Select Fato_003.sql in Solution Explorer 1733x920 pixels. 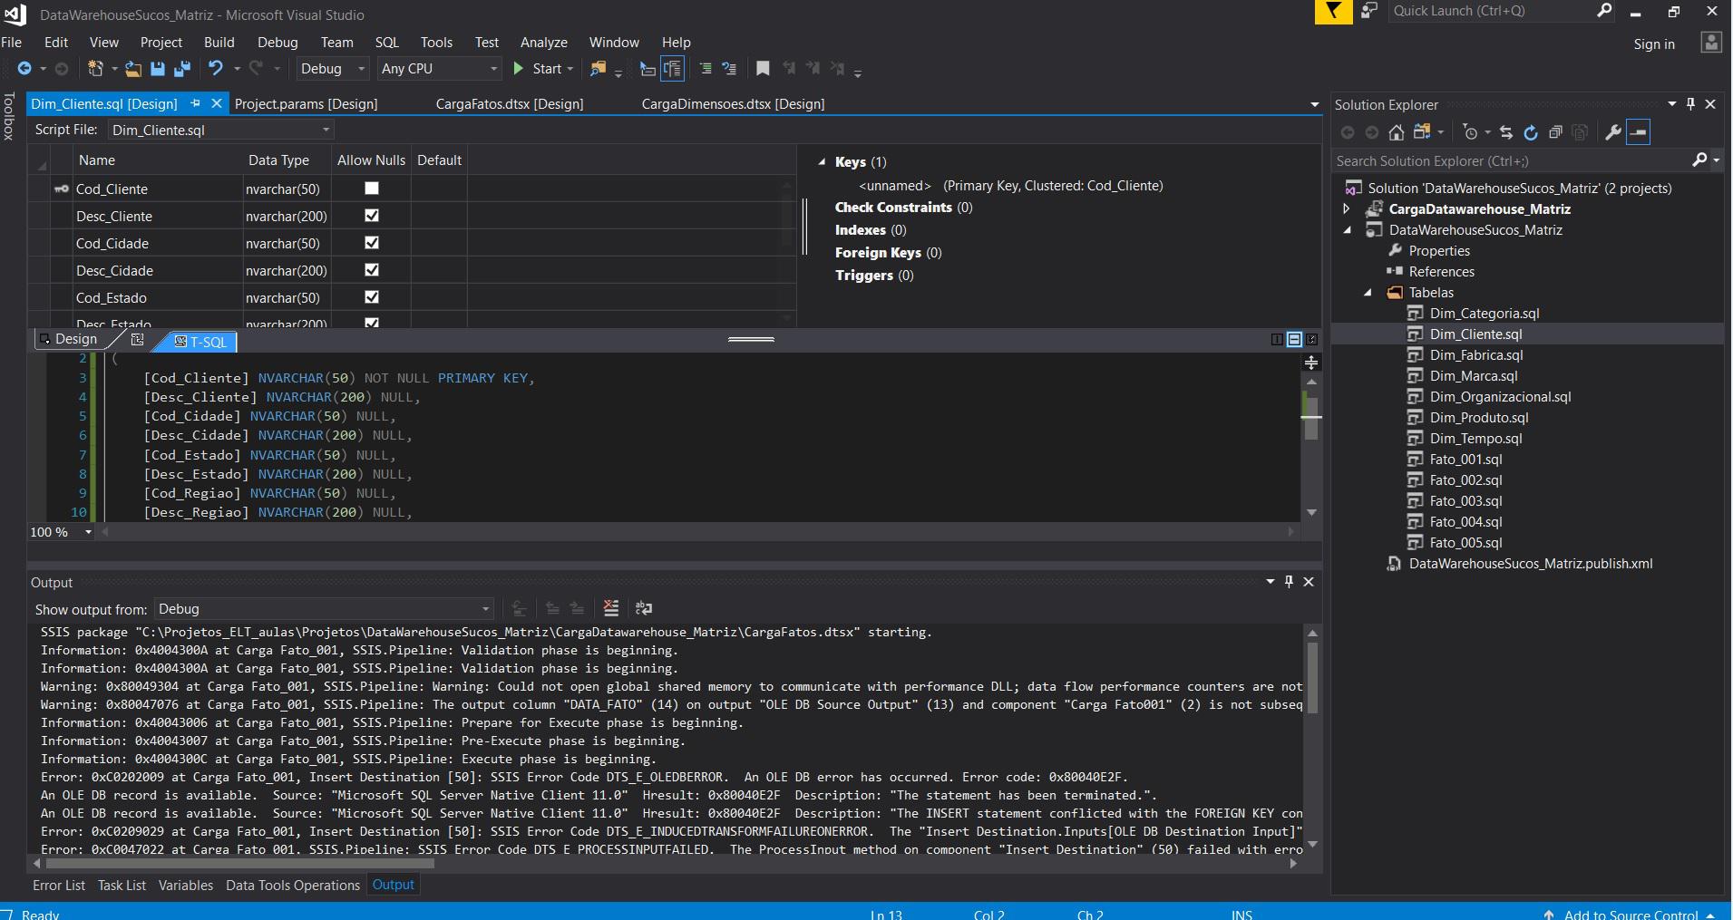coord(1465,500)
